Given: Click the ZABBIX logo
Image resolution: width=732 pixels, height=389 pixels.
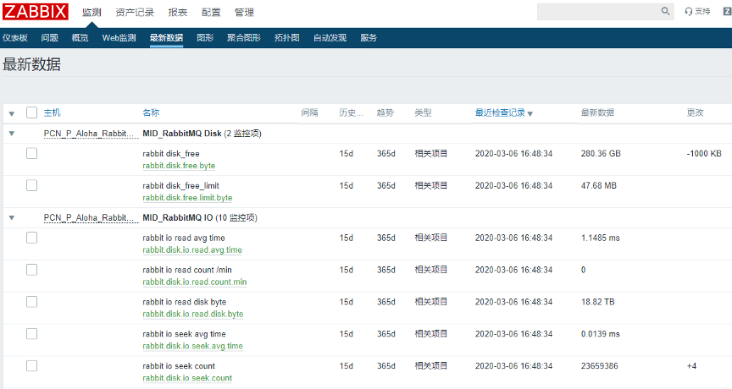Looking at the screenshot, I should tap(36, 12).
